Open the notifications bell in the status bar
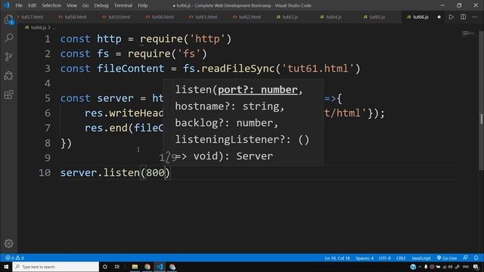 476,258
